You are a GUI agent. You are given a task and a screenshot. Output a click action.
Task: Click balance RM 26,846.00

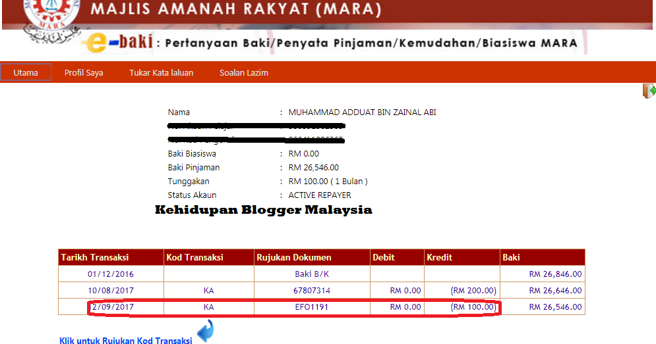coord(555,274)
